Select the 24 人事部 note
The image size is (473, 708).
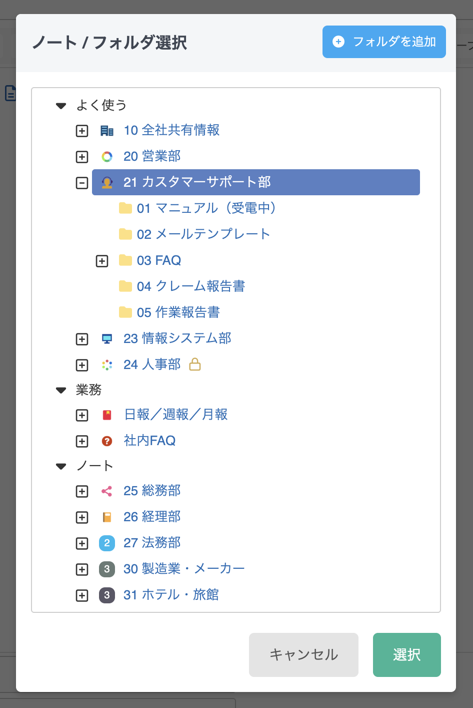152,365
